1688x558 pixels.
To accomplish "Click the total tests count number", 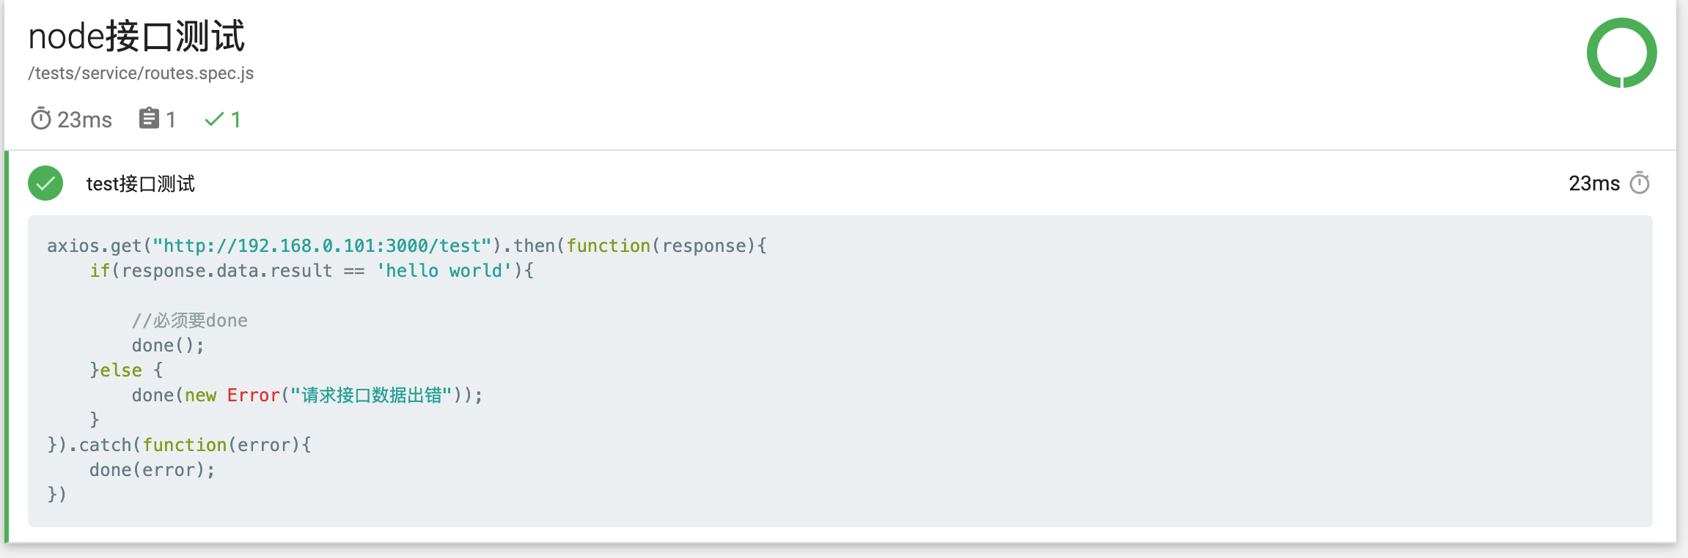I will coord(171,119).
